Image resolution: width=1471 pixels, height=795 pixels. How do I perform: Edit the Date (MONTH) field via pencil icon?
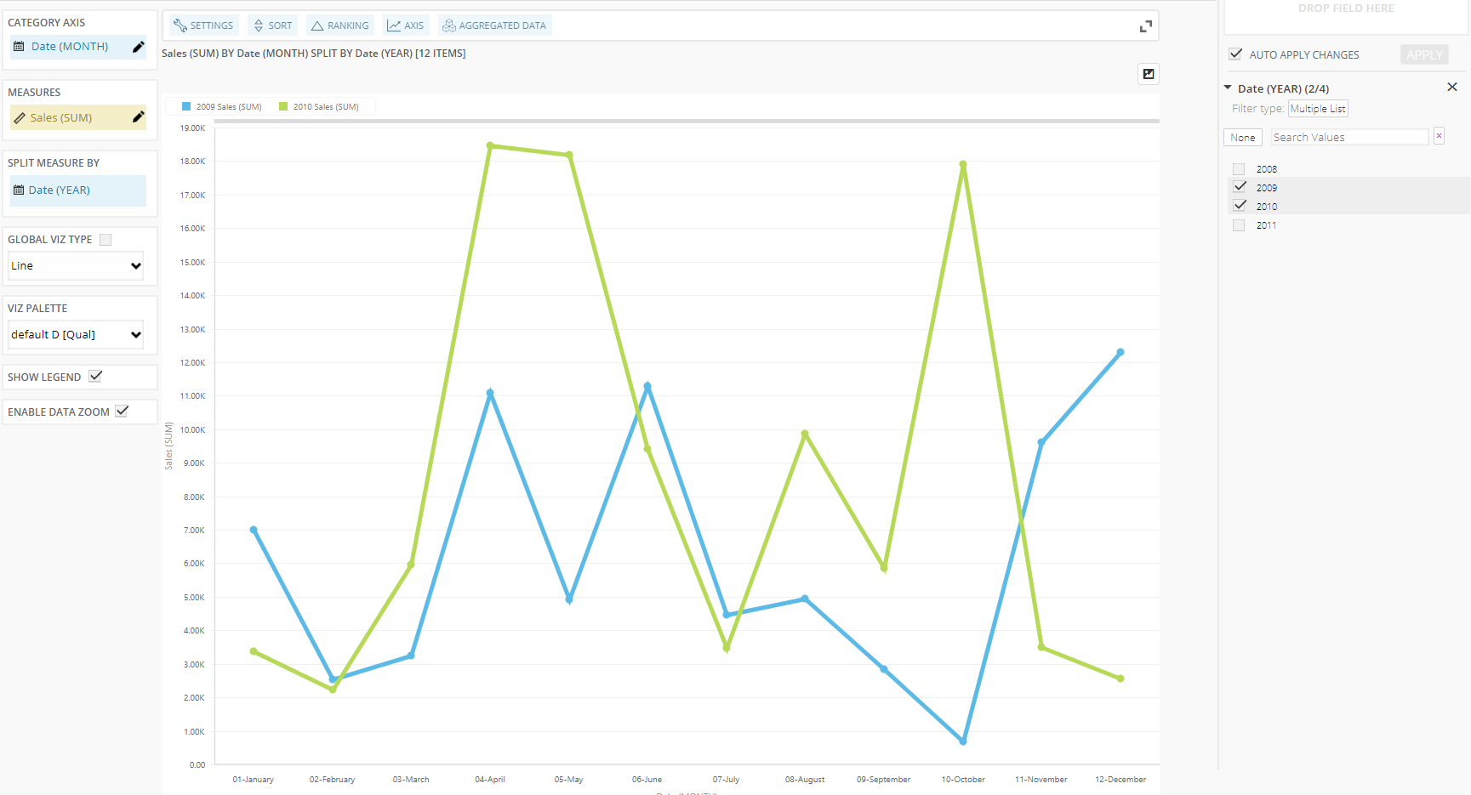pyautogui.click(x=138, y=47)
